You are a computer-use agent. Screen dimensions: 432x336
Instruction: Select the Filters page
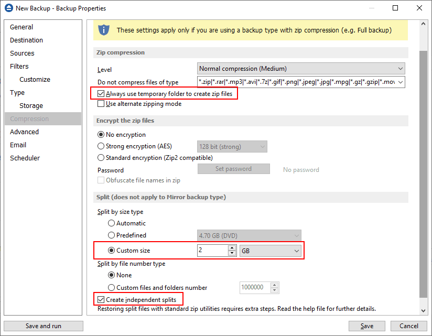(x=19, y=67)
